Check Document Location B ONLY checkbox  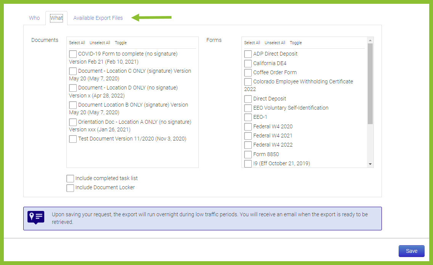pos(73,105)
